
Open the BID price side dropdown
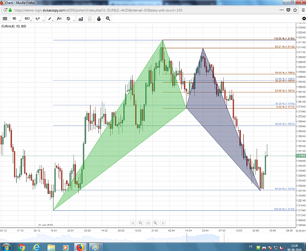coord(27,19)
